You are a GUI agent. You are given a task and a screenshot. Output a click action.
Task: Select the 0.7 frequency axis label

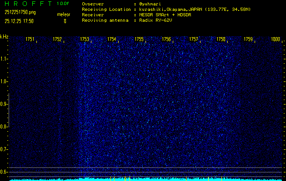coord(3,149)
